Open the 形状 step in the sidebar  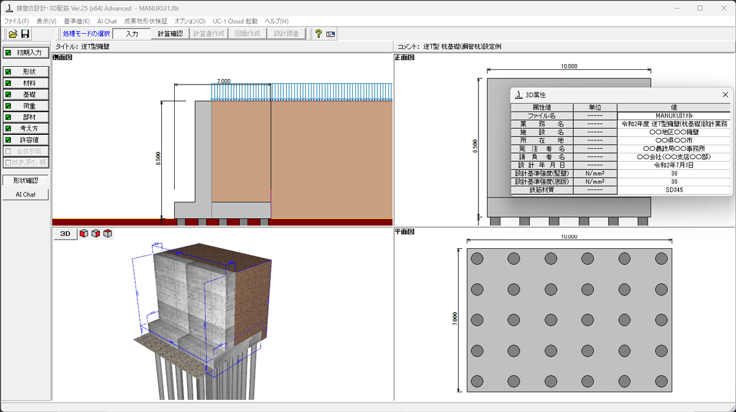[x=26, y=72]
